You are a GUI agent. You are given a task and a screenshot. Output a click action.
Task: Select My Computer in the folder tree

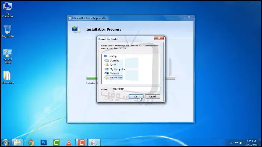[117, 69]
